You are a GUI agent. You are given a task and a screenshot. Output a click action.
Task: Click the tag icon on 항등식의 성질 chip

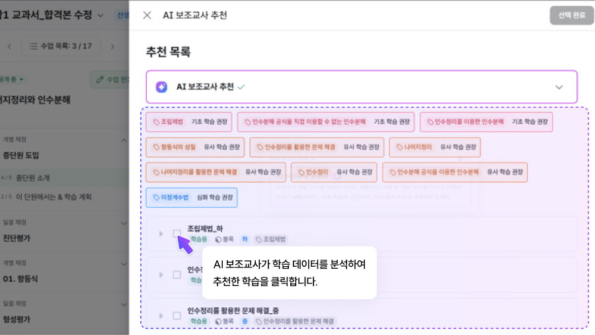point(156,147)
